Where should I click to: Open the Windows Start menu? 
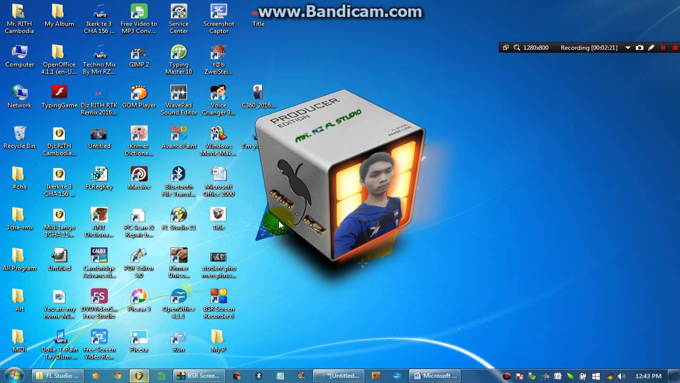point(13,376)
